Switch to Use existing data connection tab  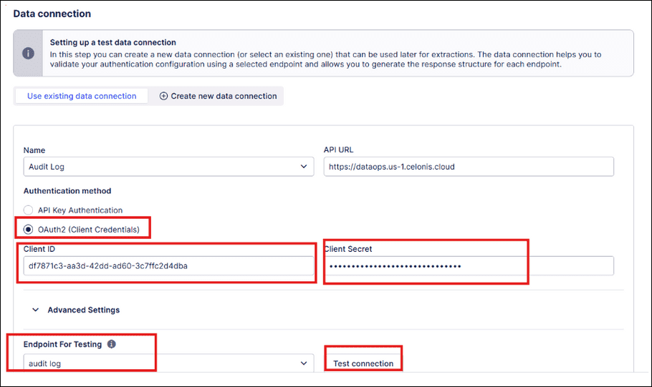coord(82,96)
